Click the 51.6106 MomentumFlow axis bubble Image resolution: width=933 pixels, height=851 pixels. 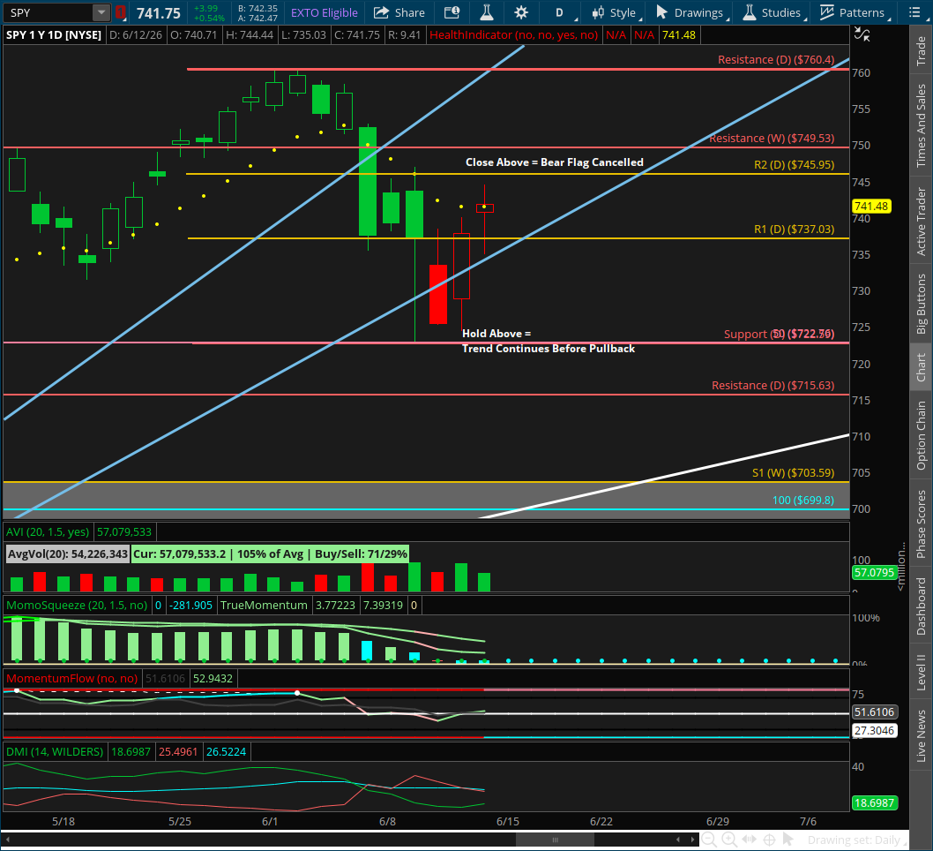point(874,712)
